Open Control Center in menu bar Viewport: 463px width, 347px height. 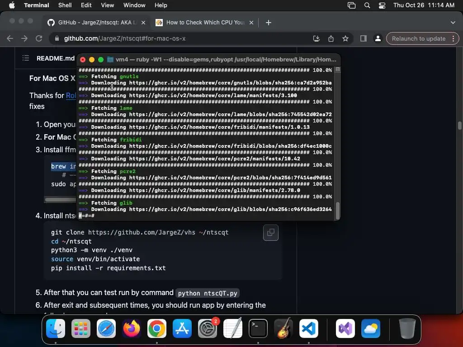pos(382,5)
